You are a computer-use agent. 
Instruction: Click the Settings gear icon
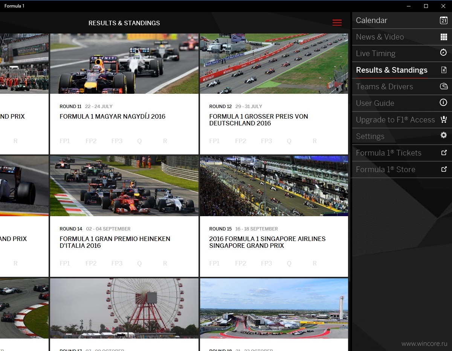pyautogui.click(x=444, y=135)
